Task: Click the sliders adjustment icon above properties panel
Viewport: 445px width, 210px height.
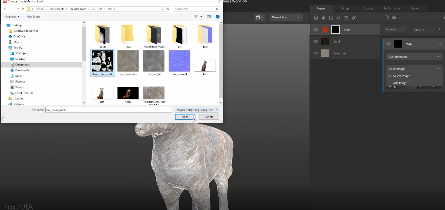Action: [394, 17]
